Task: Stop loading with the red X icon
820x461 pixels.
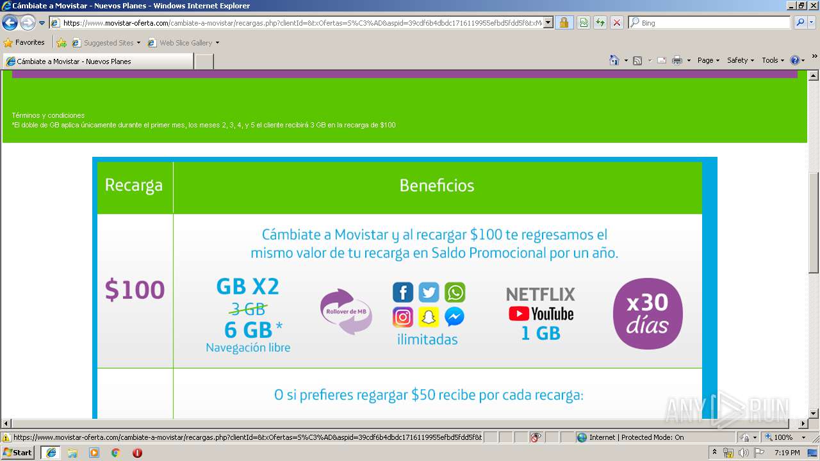Action: (x=617, y=23)
